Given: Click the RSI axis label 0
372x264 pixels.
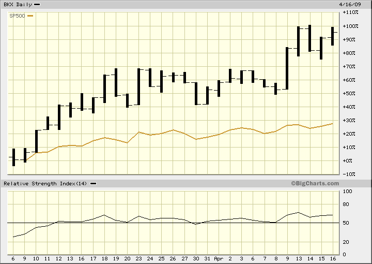Looking at the screenshot, I should coord(345,255).
